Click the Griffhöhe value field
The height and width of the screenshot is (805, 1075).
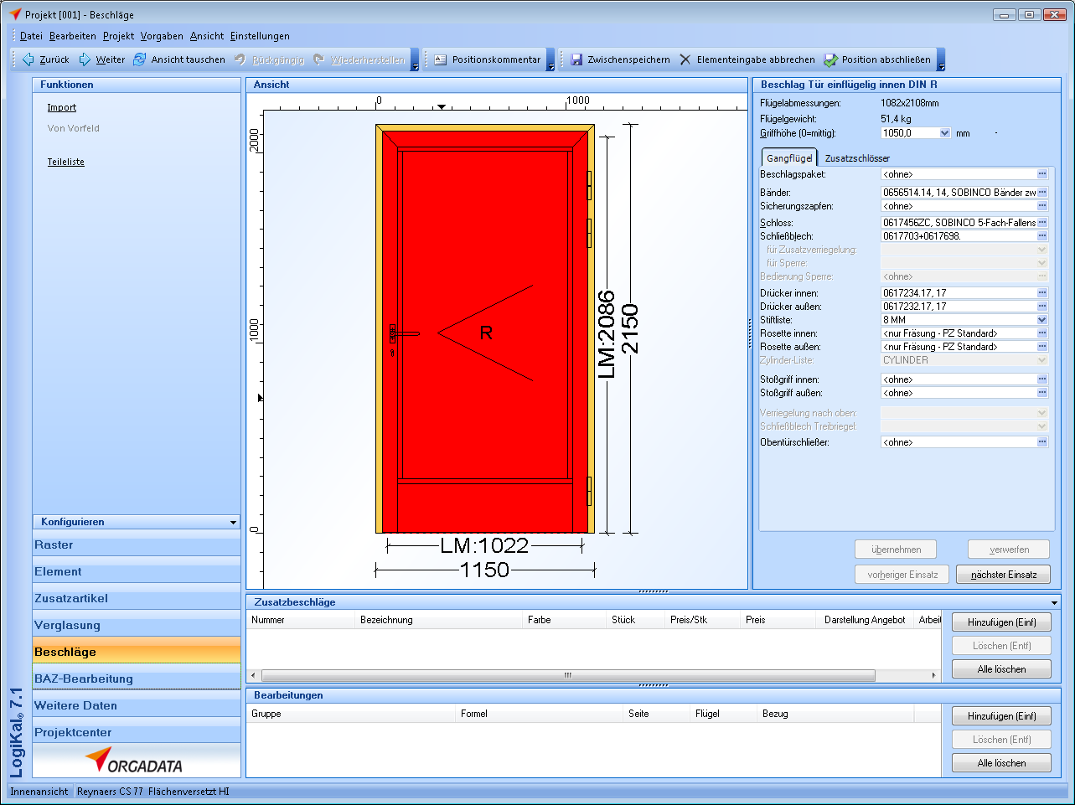[x=910, y=133]
